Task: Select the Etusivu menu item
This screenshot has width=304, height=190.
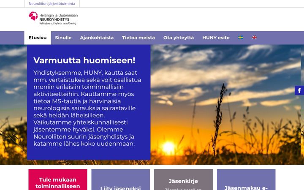Action: pos(38,38)
